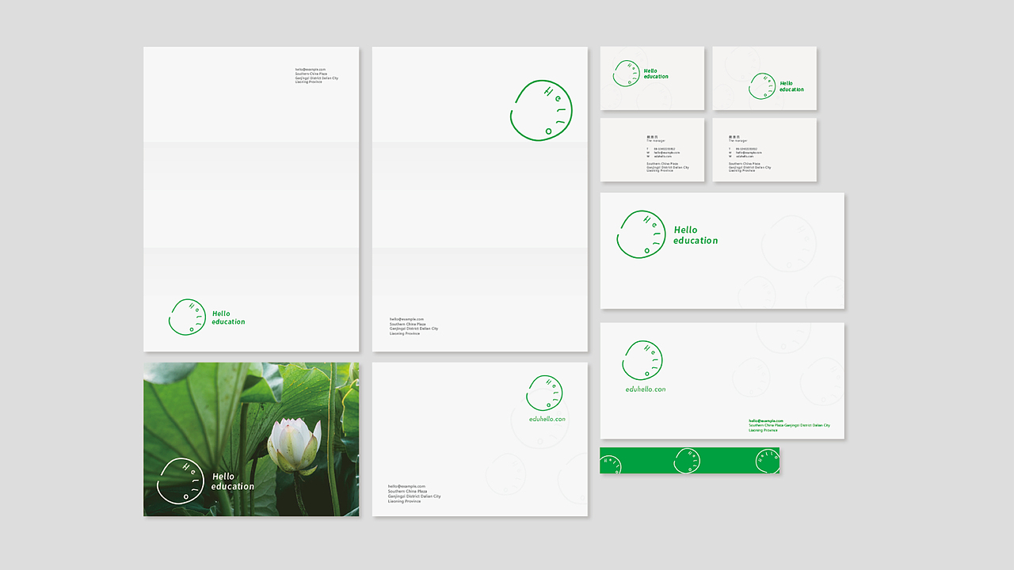Click the middle white logo on the green strip

(x=688, y=461)
